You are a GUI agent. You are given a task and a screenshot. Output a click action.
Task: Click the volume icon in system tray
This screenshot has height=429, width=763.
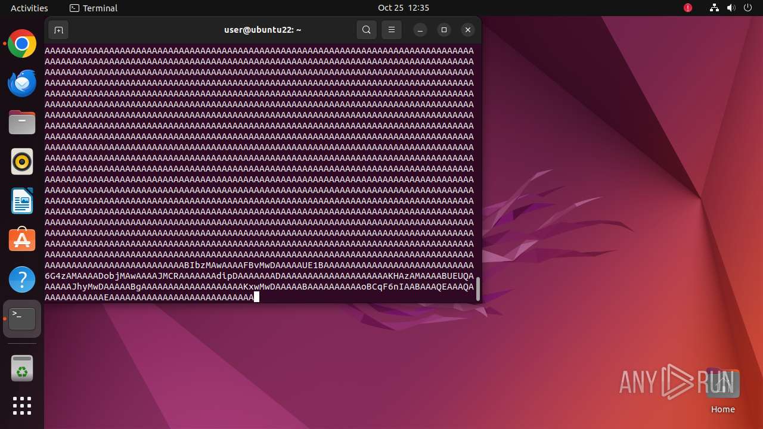(731, 8)
